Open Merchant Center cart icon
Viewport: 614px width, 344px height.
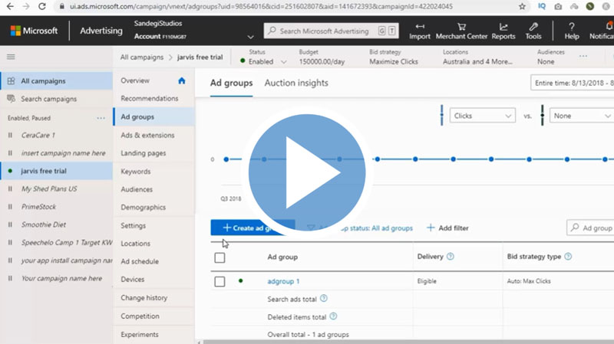[462, 27]
